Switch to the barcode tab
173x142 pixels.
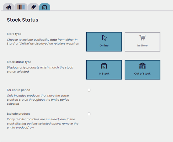[21, 7]
